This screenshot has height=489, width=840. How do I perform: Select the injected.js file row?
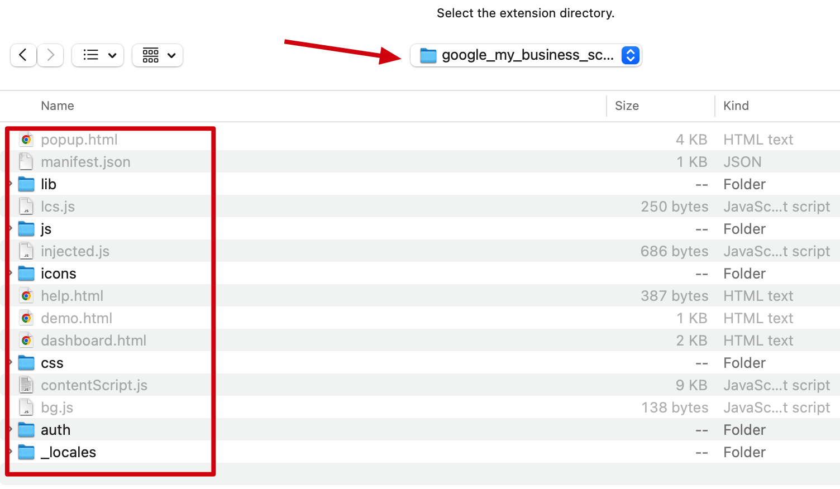pyautogui.click(x=75, y=251)
